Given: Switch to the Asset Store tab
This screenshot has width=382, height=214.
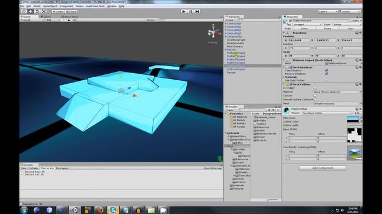Looking at the screenshot, I should pyautogui.click(x=70, y=17).
